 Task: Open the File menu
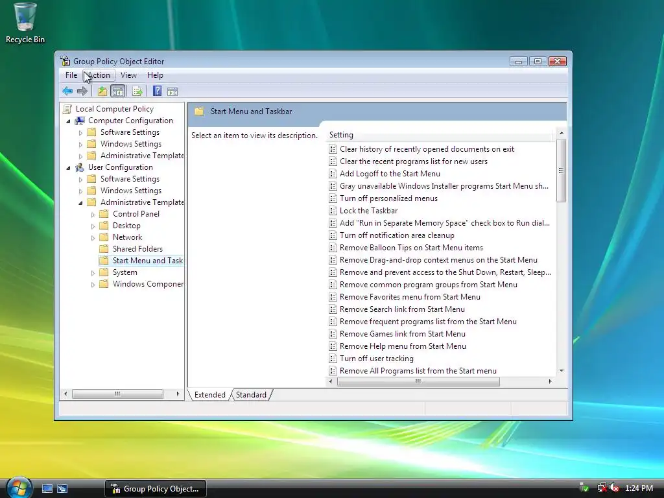71,75
